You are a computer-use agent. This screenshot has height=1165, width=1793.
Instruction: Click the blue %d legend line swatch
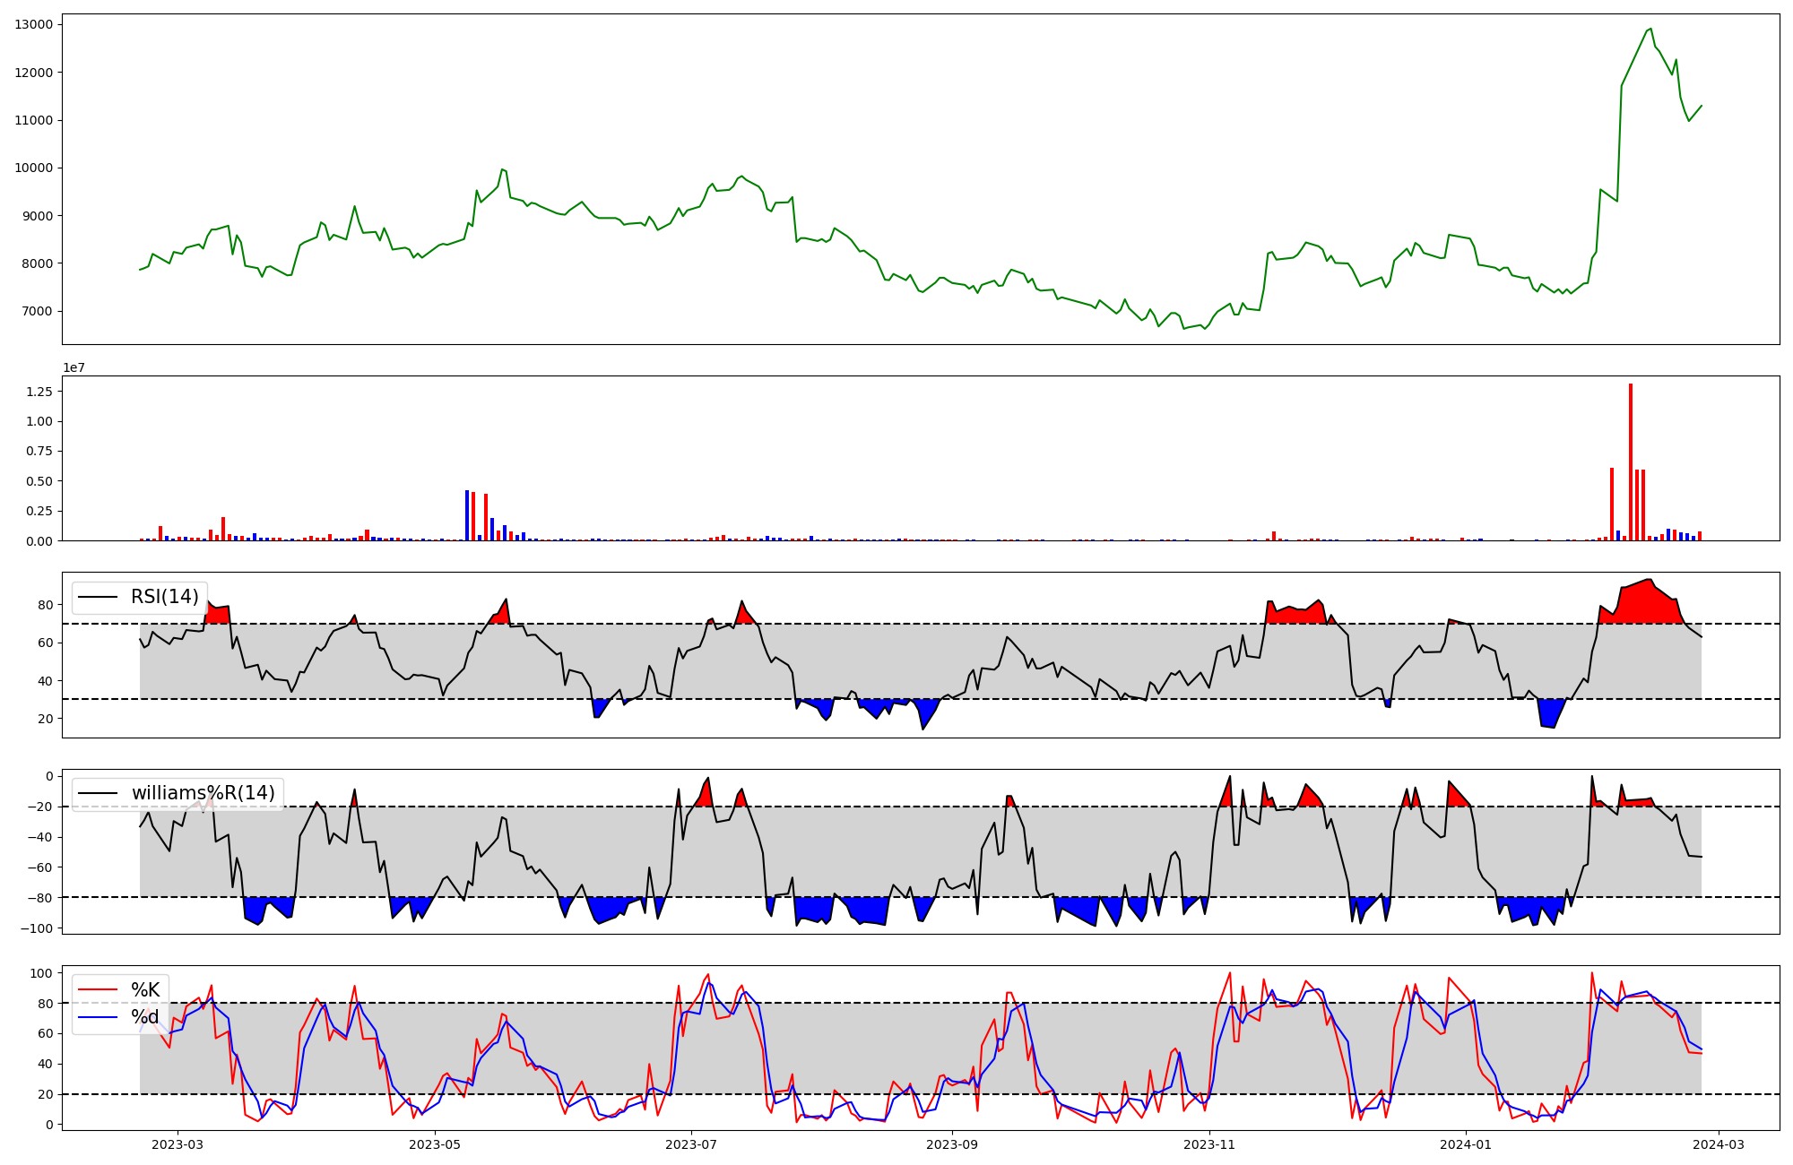pyautogui.click(x=99, y=1017)
